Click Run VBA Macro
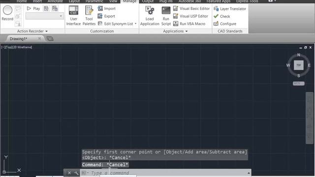Screen dimensions: 315x177 click(189, 24)
